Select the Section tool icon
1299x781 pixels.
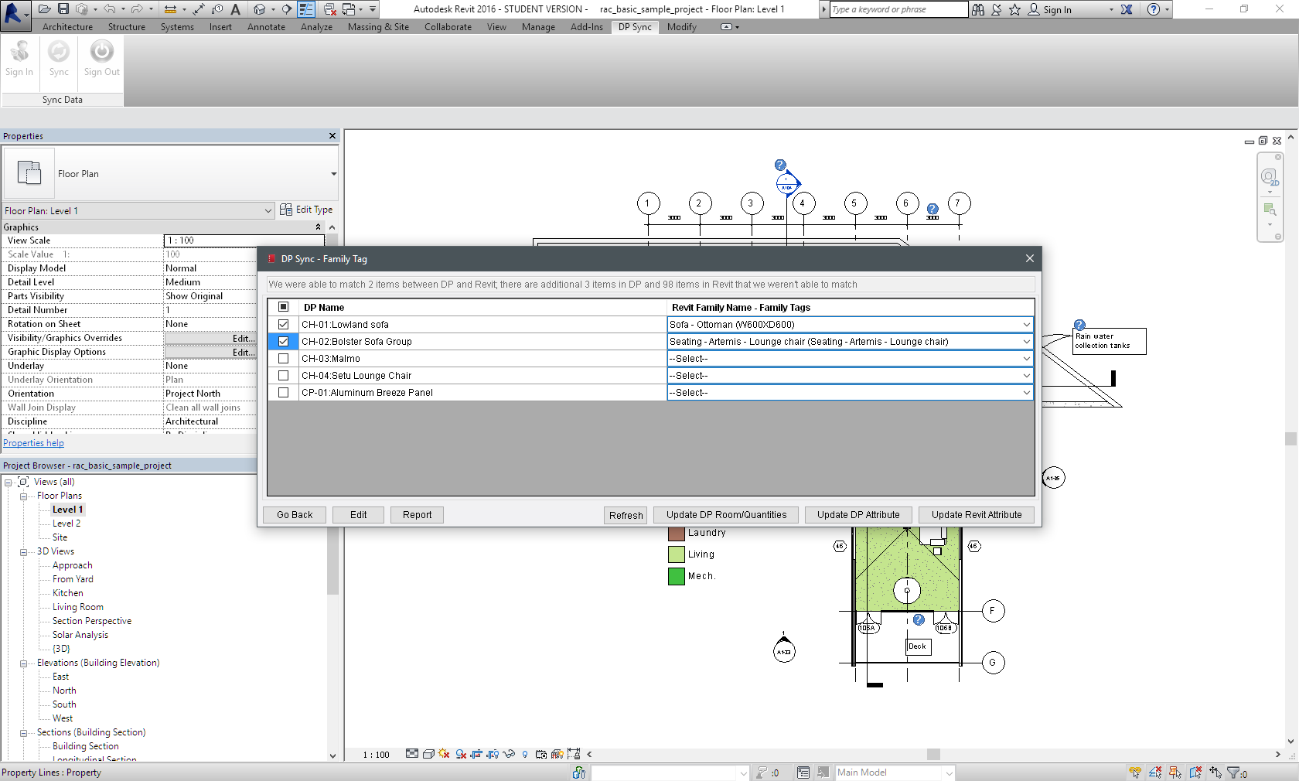[x=287, y=9]
